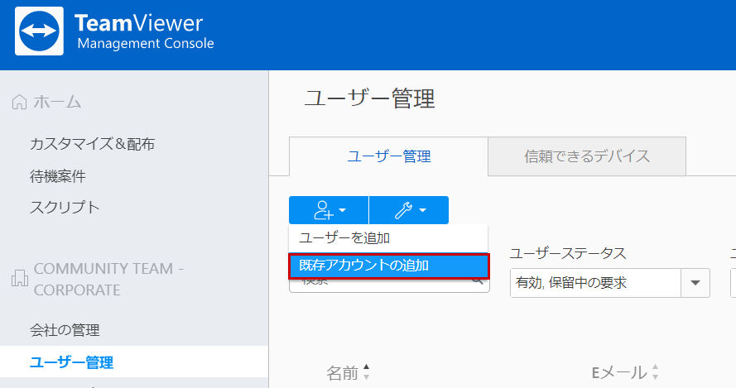Expand the caret next to wrench icon
Image resolution: width=736 pixels, height=388 pixels.
point(422,210)
